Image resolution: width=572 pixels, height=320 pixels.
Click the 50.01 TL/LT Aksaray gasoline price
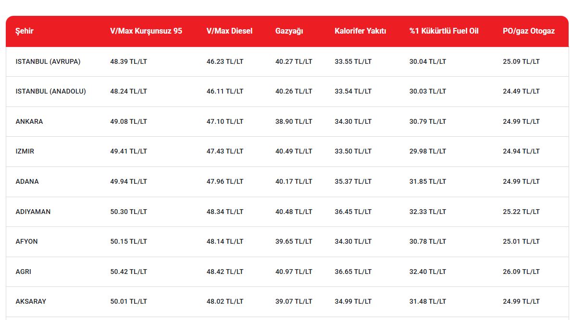tap(128, 301)
